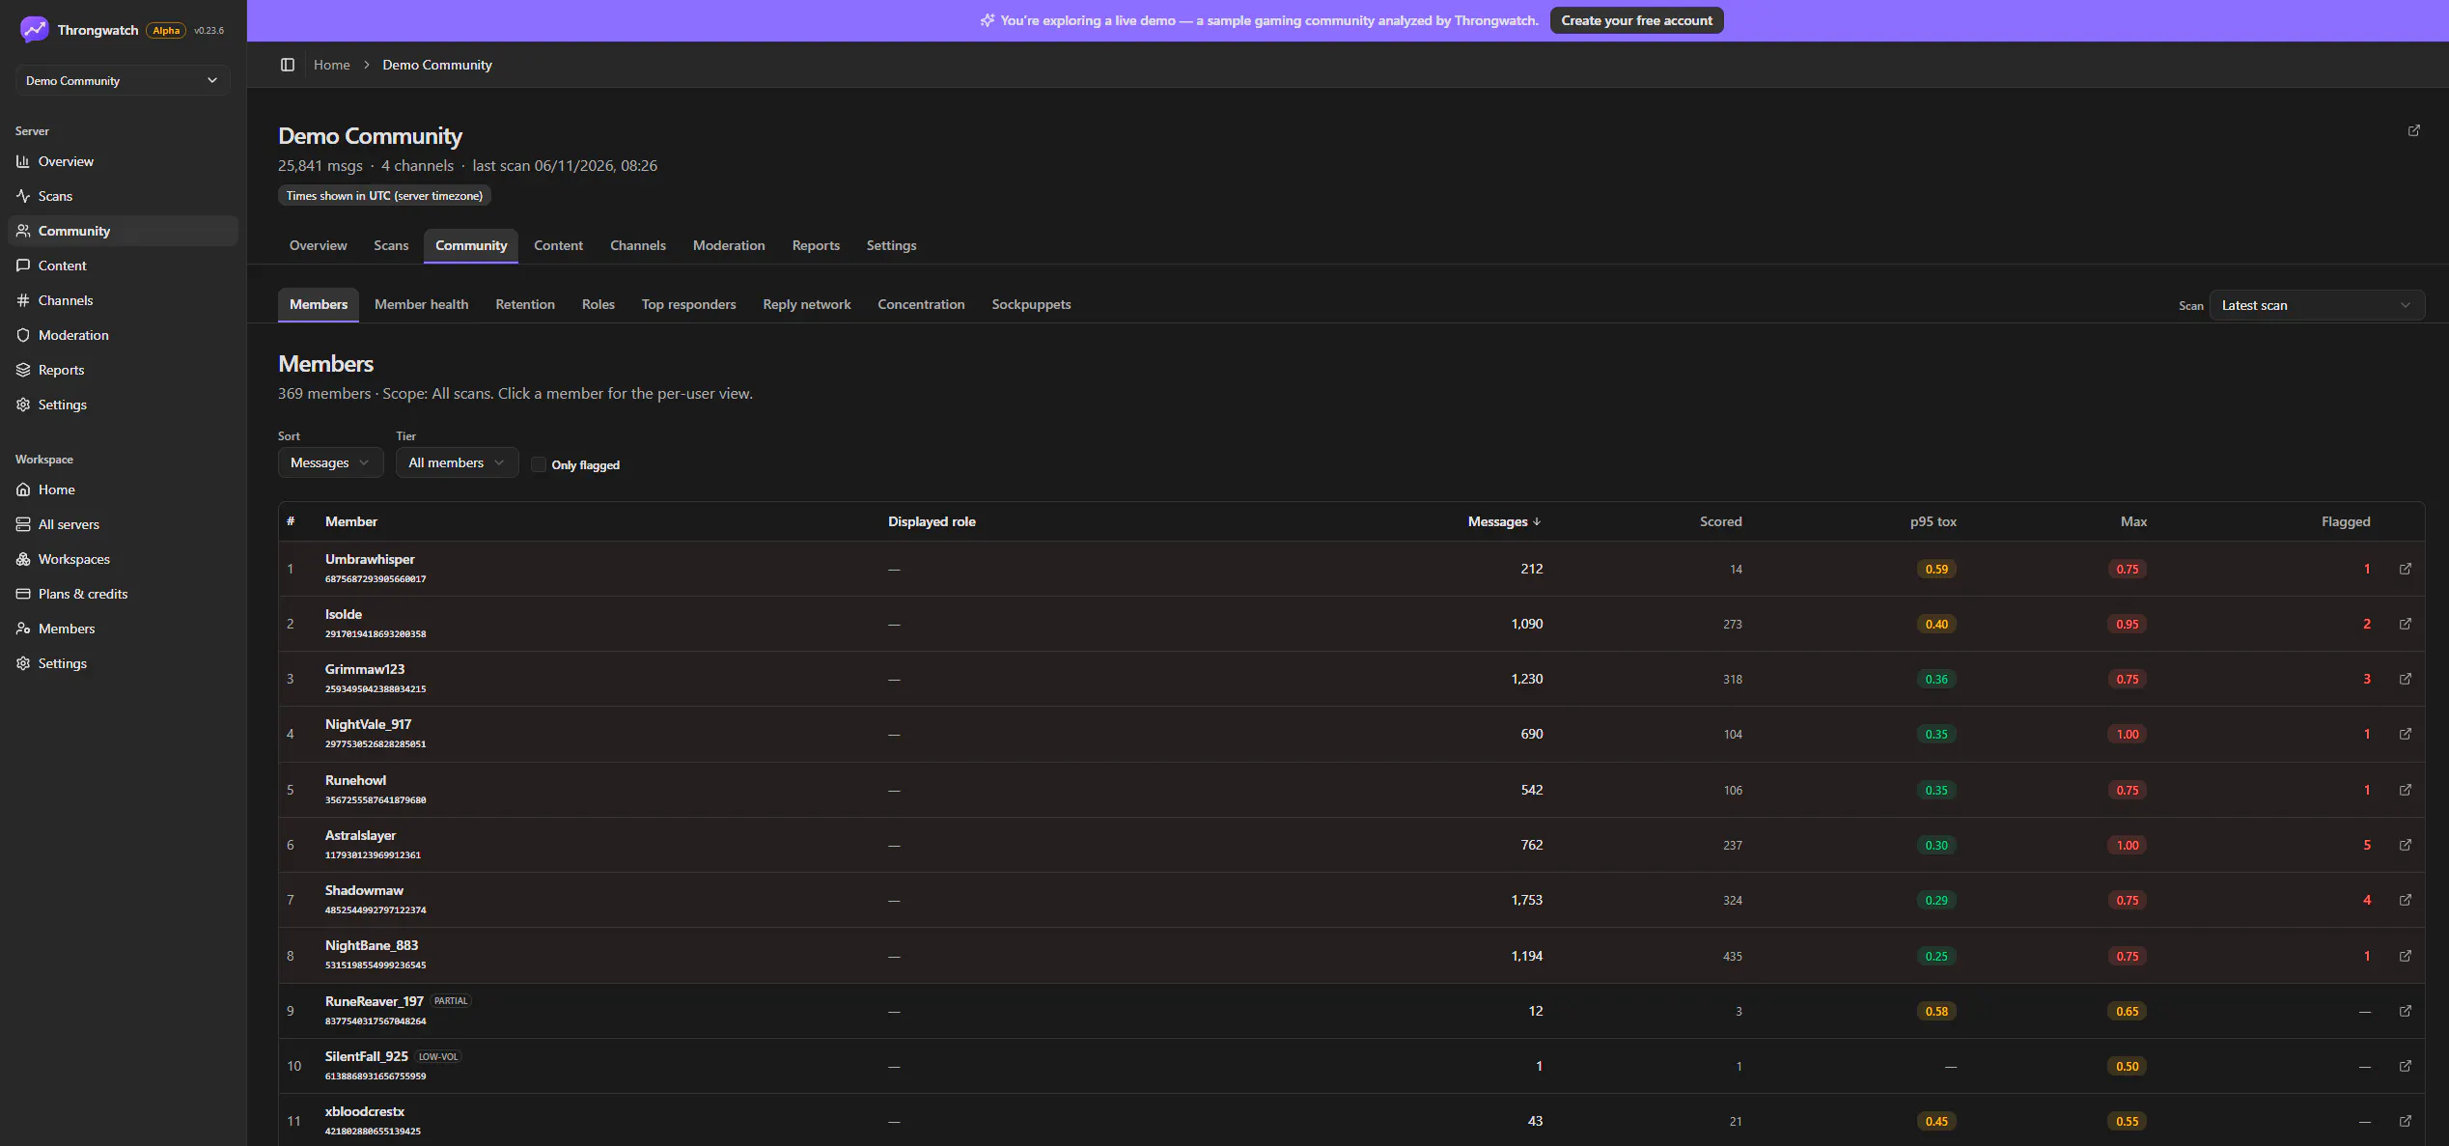
Task: Open Umbrawhisper member row
Action: (1351, 569)
